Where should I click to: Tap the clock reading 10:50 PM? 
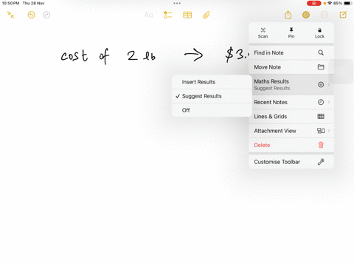click(10, 3)
